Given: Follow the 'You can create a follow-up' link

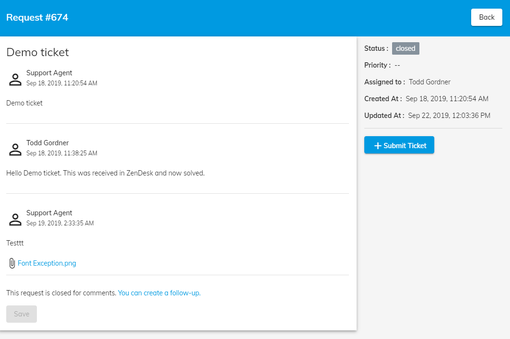Looking at the screenshot, I should coord(159,293).
